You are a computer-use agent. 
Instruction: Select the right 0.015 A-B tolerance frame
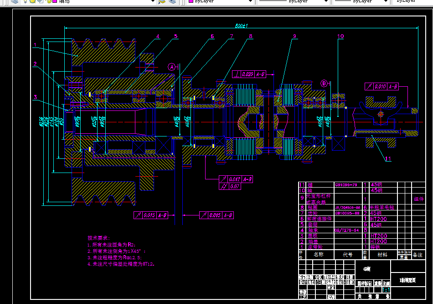tap(216, 215)
